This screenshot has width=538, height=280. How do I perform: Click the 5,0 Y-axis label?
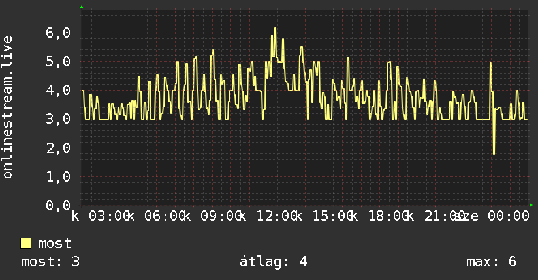(58, 62)
